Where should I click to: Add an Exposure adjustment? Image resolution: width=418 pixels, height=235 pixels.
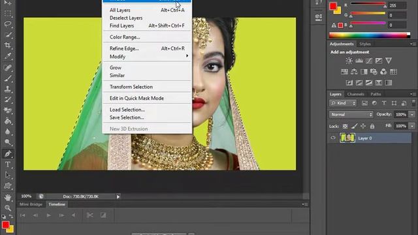click(379, 61)
